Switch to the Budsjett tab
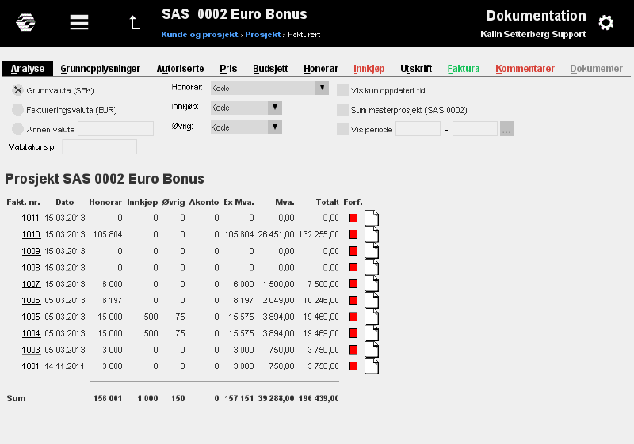The height and width of the screenshot is (444, 634). [270, 69]
